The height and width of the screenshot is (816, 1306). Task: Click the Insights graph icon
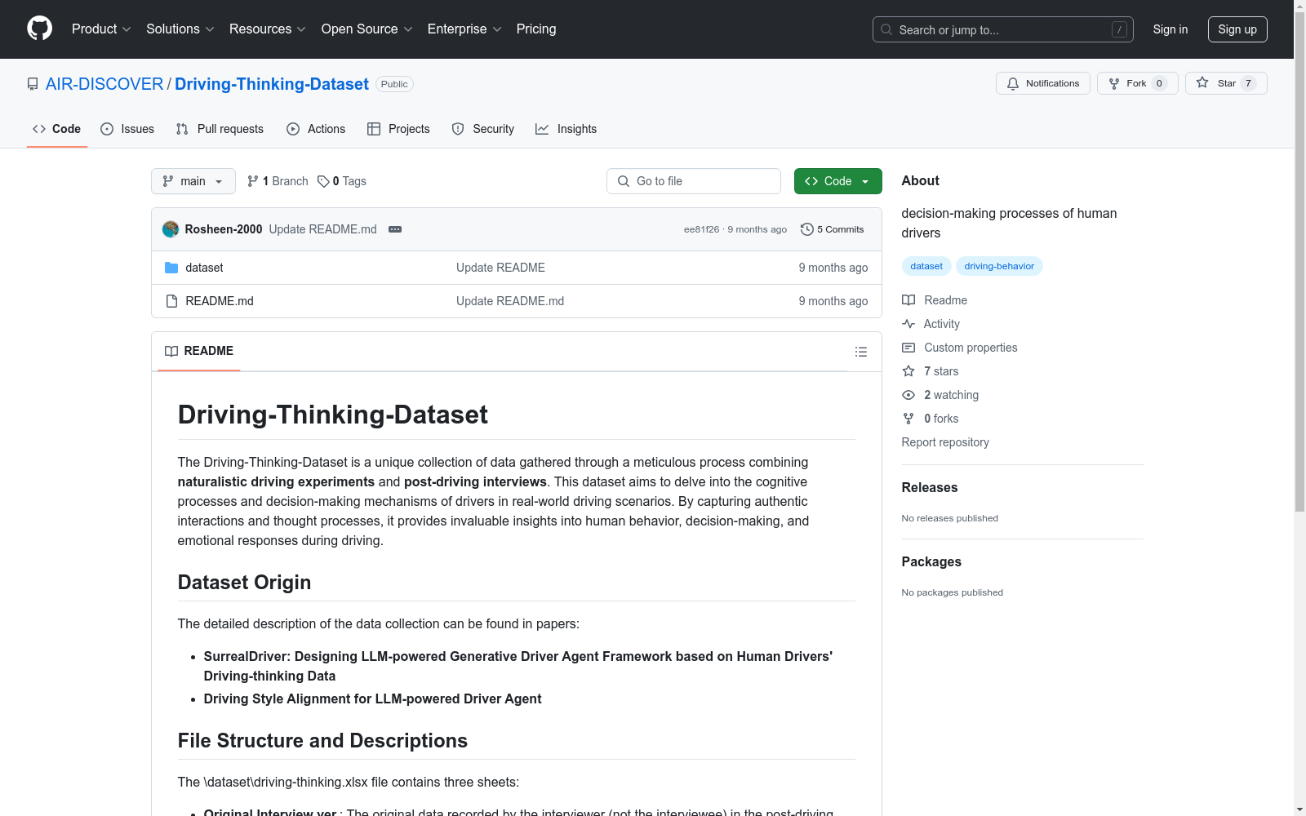[542, 129]
